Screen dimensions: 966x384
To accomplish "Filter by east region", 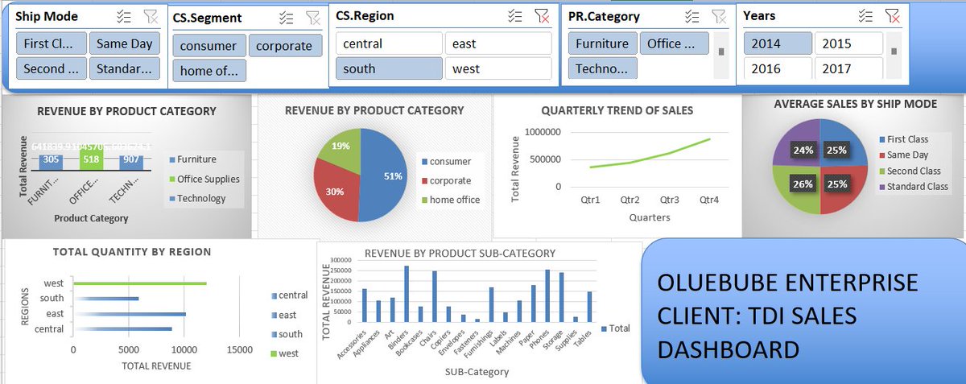I will pos(498,43).
